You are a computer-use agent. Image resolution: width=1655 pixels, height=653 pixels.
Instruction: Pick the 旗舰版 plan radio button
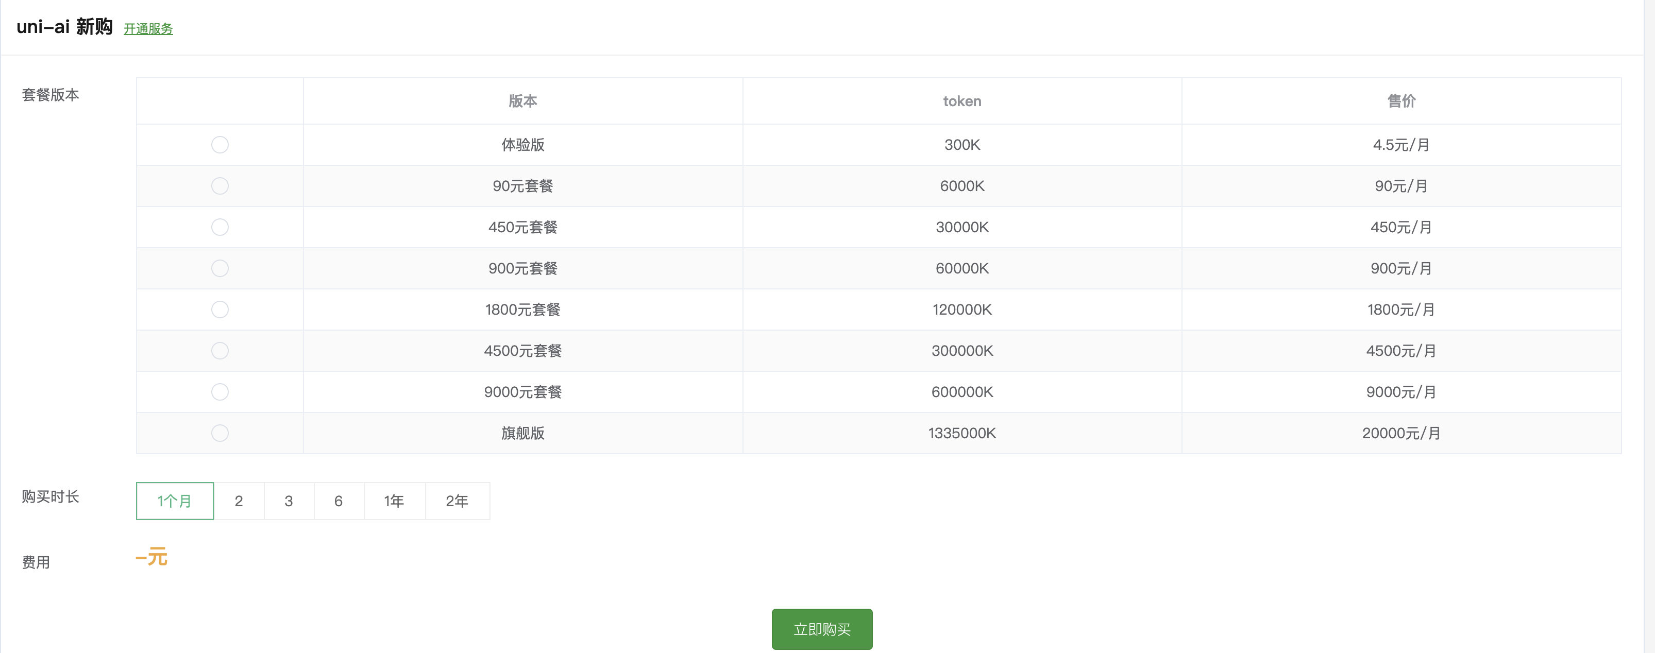[x=219, y=433]
